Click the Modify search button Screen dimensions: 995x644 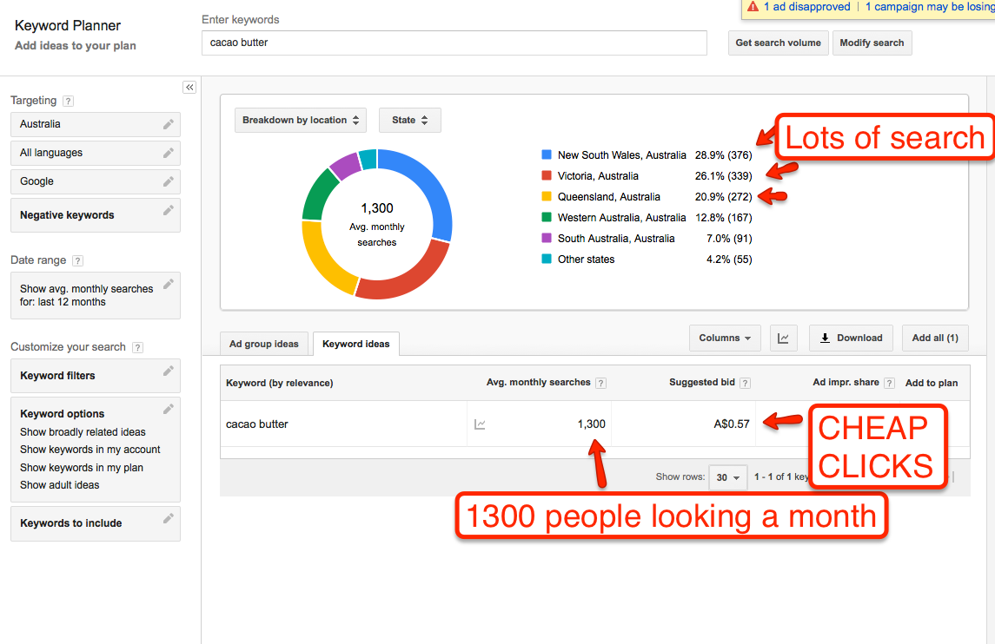coord(872,43)
